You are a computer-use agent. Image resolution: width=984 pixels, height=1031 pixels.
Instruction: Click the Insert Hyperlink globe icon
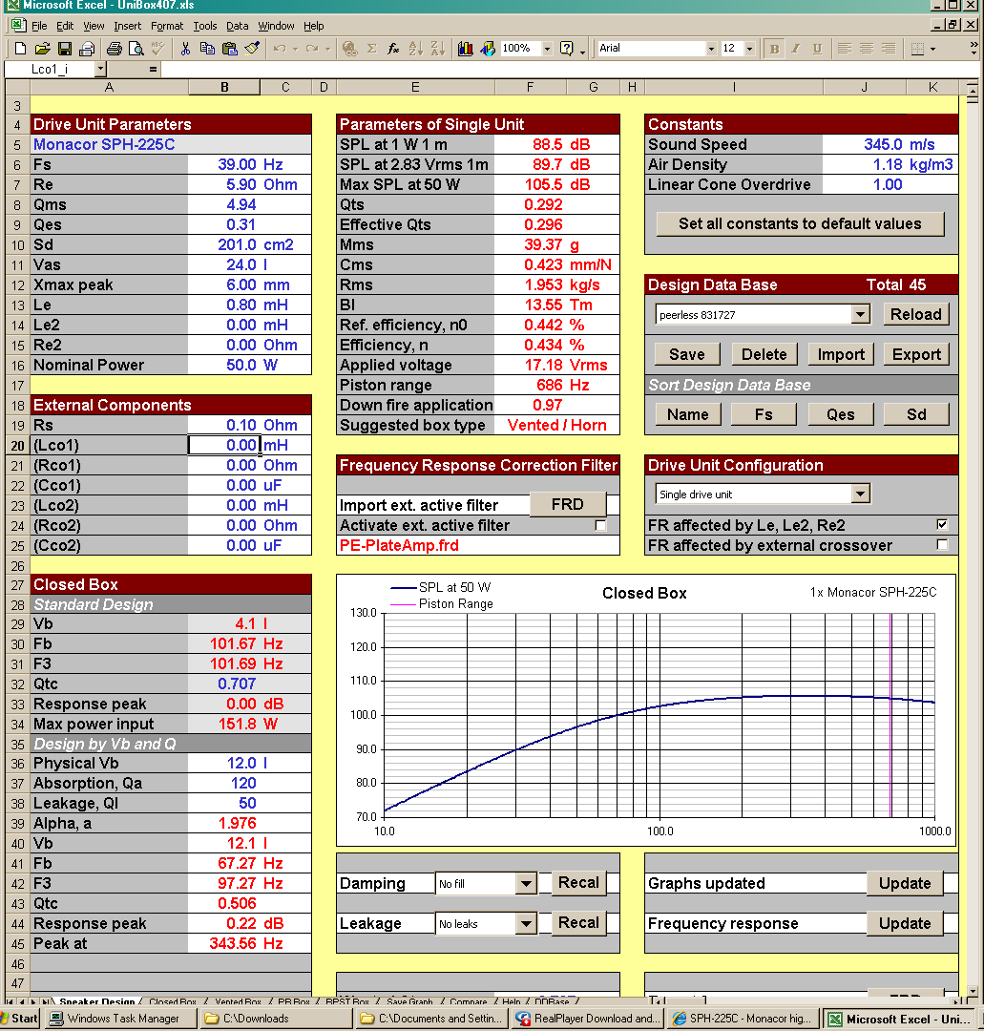349,48
